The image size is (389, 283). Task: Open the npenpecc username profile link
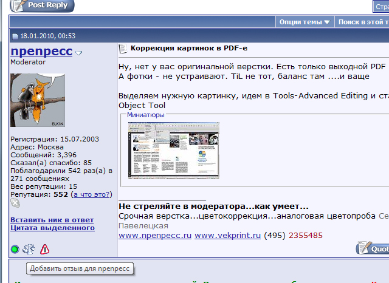[x=41, y=52]
